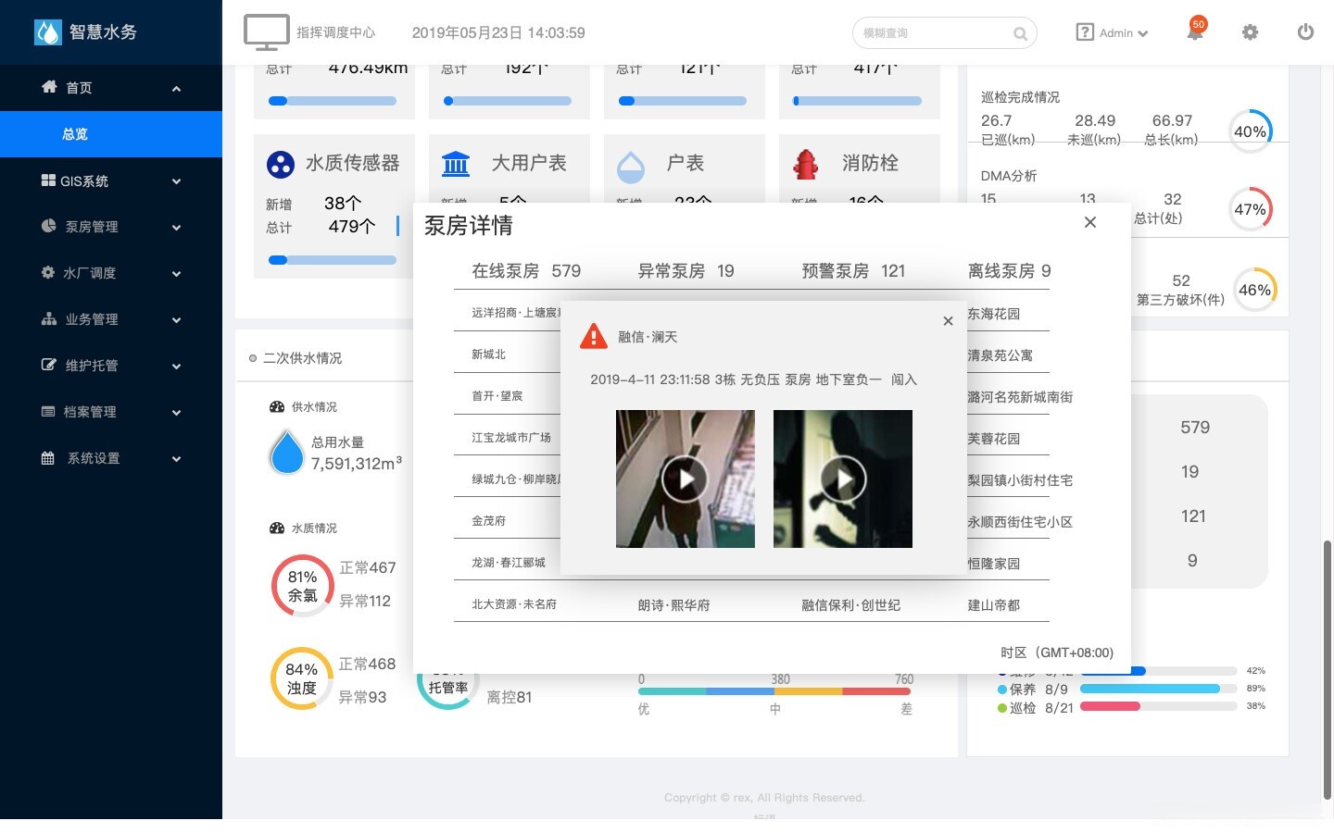
Task: Play the first surveillance video
Action: (685, 479)
